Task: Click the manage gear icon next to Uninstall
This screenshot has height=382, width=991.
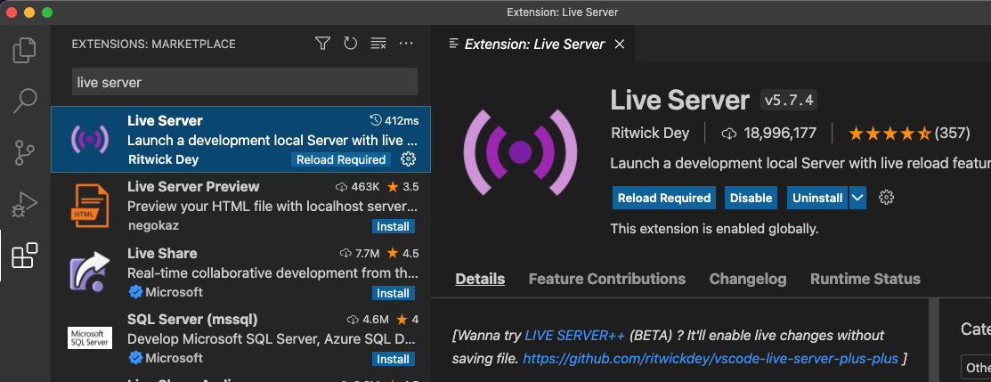Action: (x=886, y=198)
